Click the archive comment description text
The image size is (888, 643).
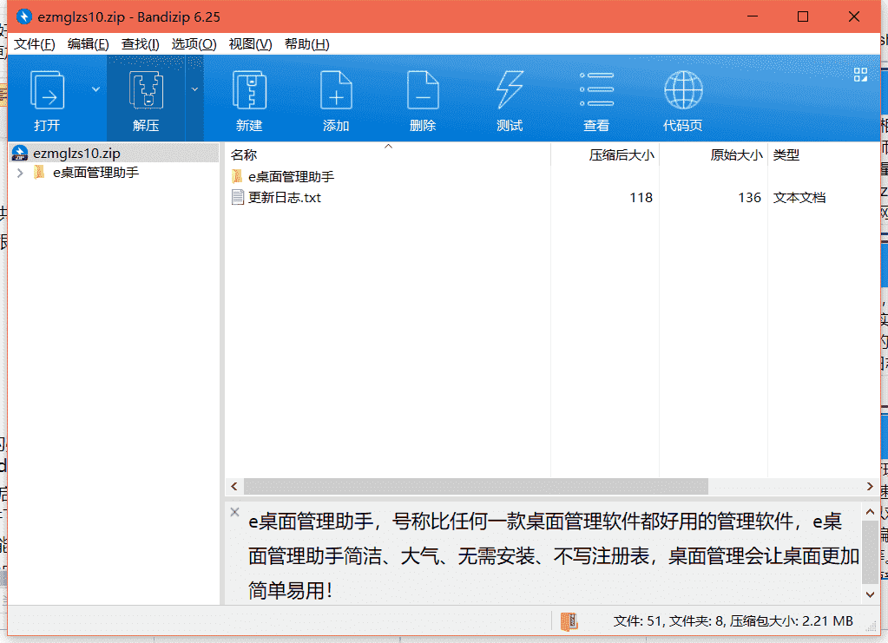(x=553, y=555)
